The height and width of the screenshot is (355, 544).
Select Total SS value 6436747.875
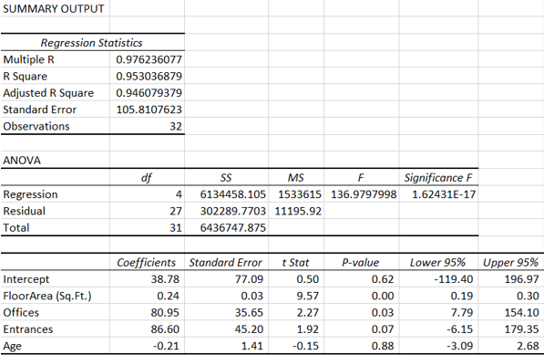(232, 227)
